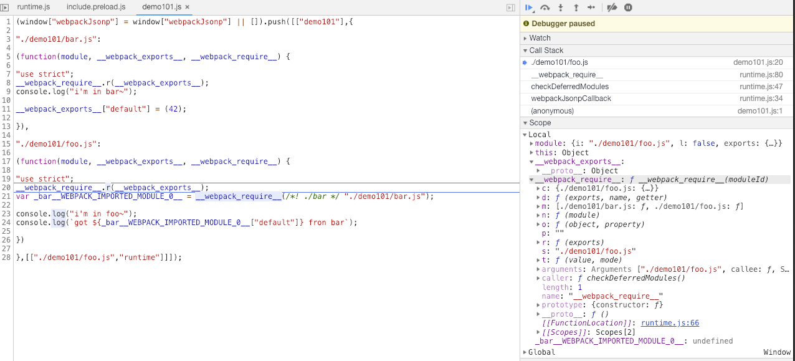795x361 pixels.
Task: Click the quick source drawer icon
Action: [511, 7]
